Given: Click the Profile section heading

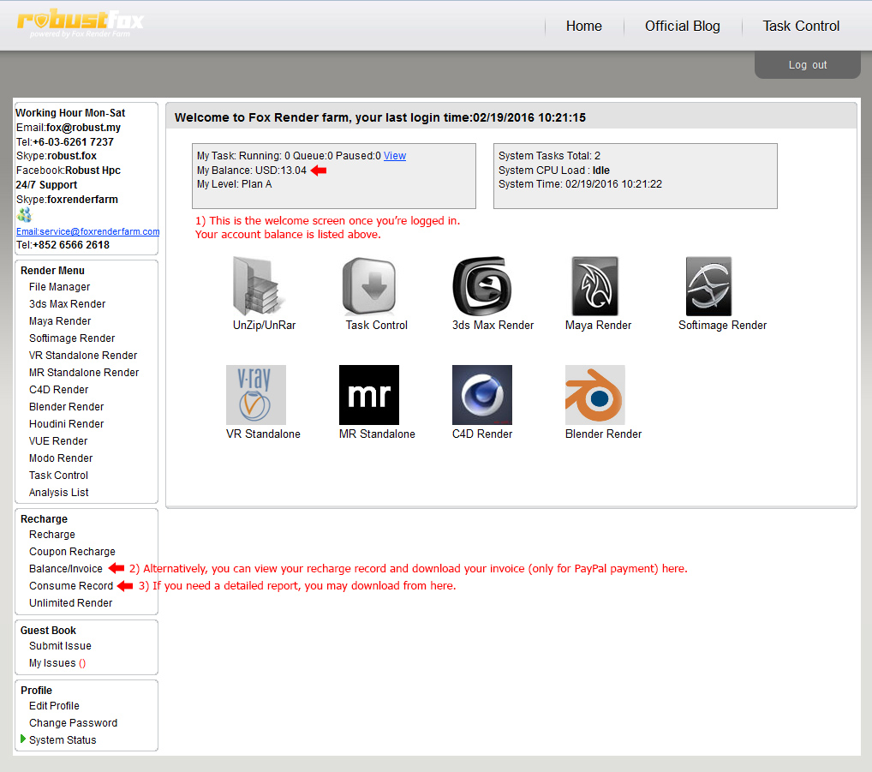Looking at the screenshot, I should coord(36,691).
